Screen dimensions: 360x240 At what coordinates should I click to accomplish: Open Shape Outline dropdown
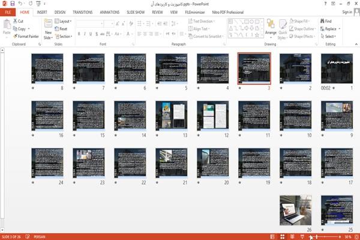tap(302, 29)
